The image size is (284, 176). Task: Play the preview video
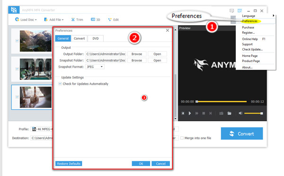click(190, 114)
